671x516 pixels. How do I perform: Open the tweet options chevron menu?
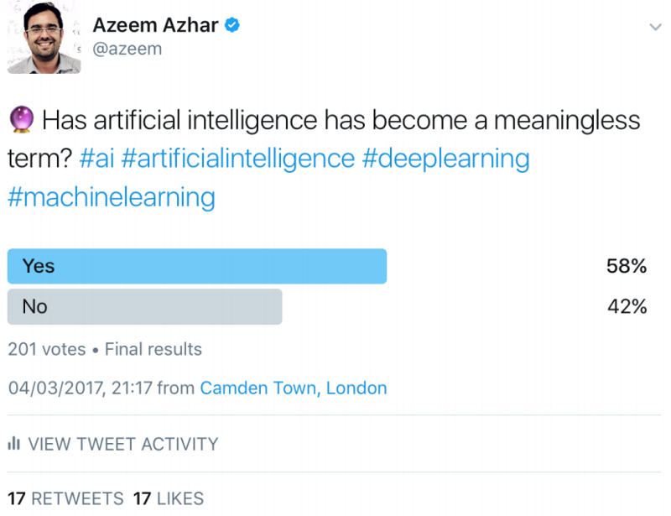pyautogui.click(x=655, y=28)
